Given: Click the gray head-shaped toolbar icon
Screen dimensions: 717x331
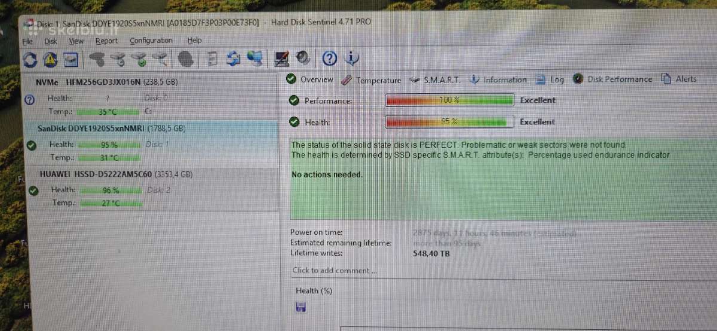Looking at the screenshot, I should tap(185, 59).
